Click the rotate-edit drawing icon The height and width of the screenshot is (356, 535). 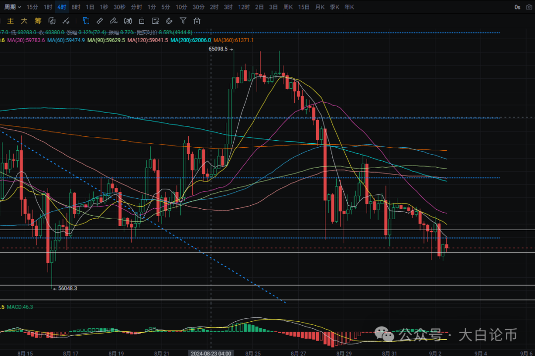tap(52, 21)
